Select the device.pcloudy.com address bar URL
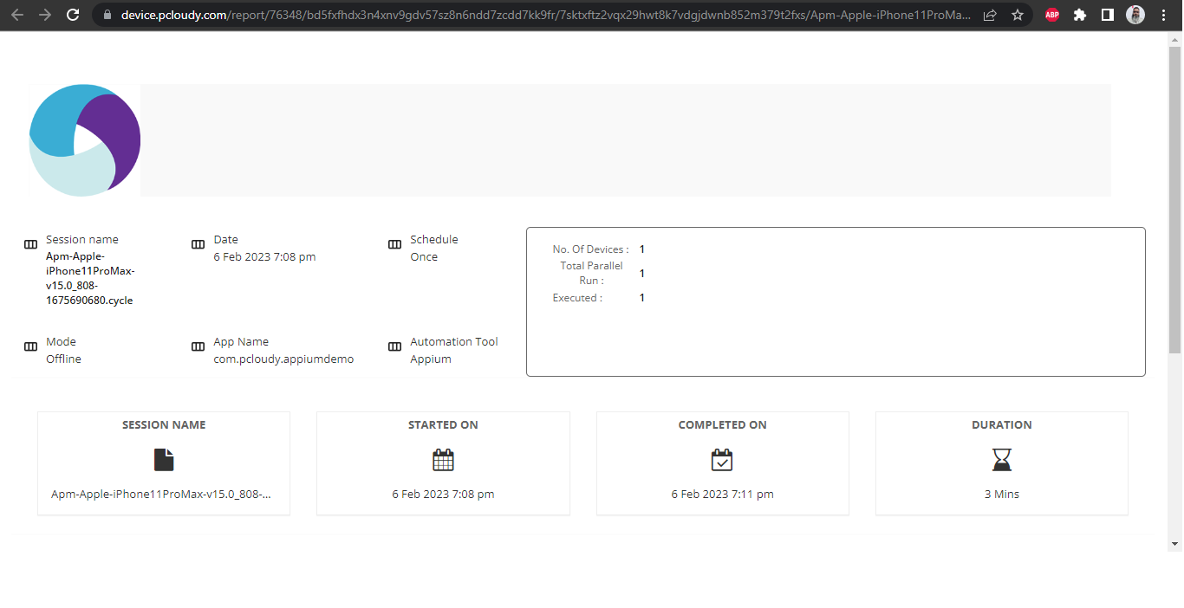 coord(544,15)
